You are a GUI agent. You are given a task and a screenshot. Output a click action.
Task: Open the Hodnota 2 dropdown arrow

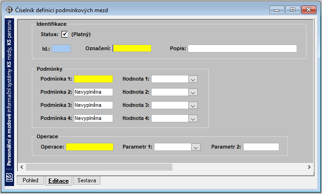coord(193,92)
